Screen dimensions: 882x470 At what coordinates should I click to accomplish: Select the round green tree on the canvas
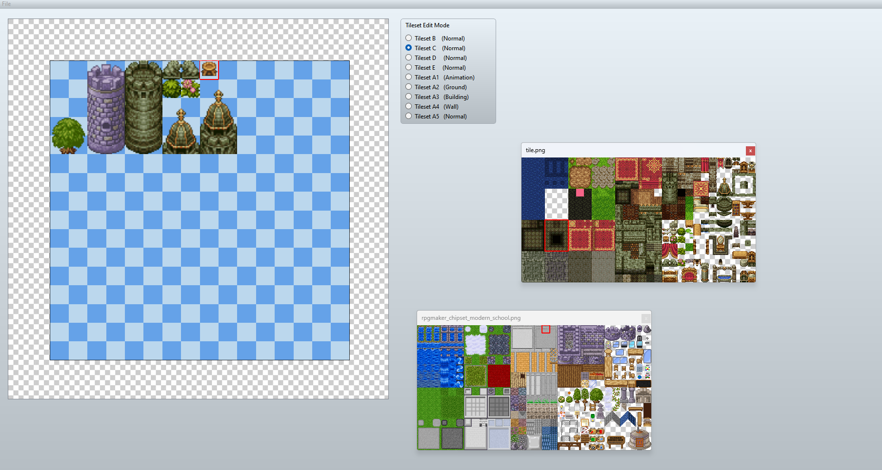tap(68, 136)
